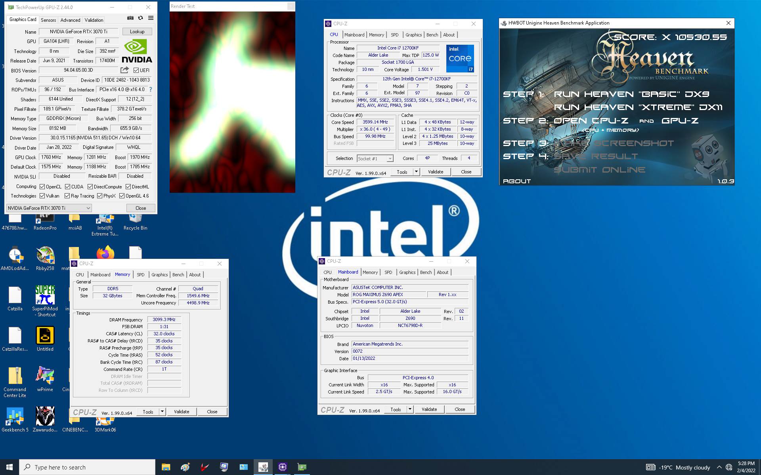
Task: Open the CatzillaRes desktop file
Action: 15,340
